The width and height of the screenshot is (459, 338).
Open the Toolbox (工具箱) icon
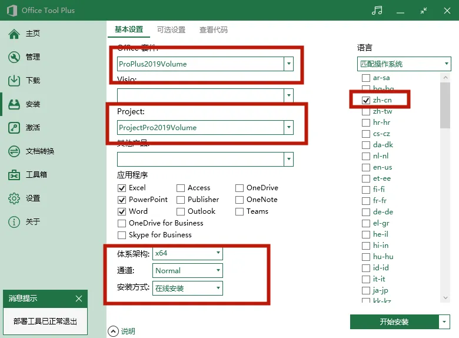point(14,175)
